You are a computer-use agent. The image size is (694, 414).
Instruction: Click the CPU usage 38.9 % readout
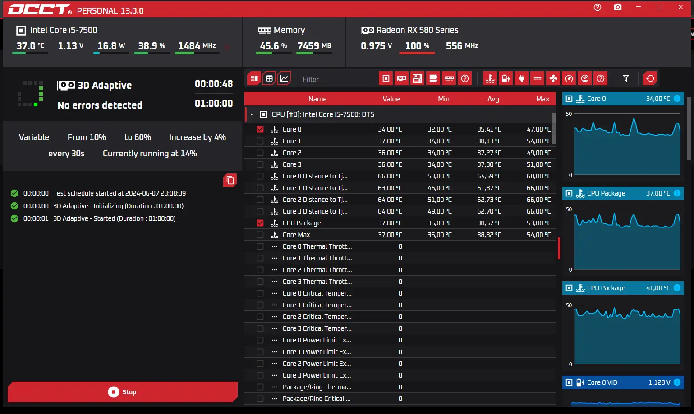click(x=152, y=46)
